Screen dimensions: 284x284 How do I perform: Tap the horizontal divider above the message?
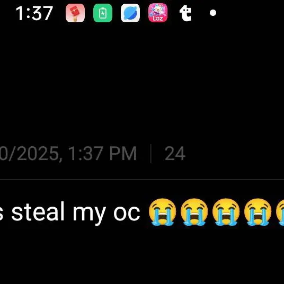142,179
